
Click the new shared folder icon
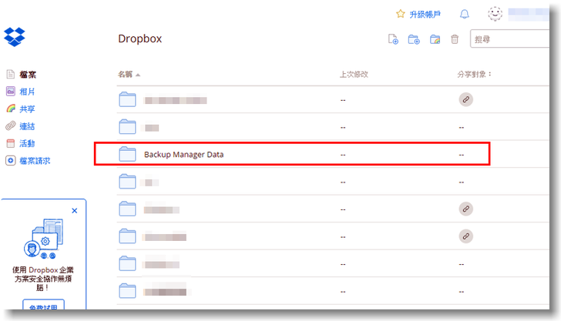click(435, 39)
